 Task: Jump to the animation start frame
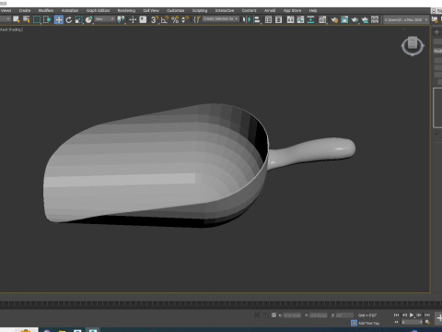(396, 315)
